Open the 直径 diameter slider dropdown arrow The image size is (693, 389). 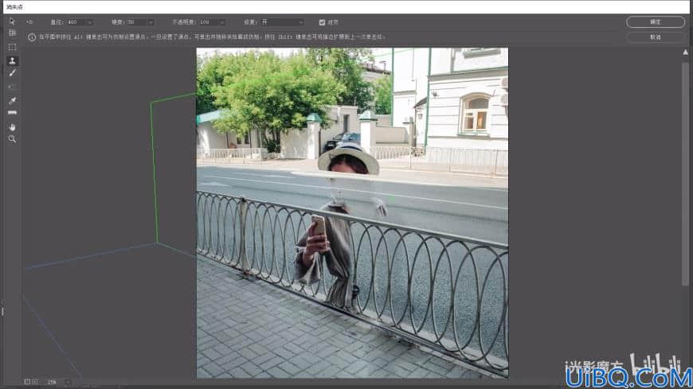click(x=90, y=22)
